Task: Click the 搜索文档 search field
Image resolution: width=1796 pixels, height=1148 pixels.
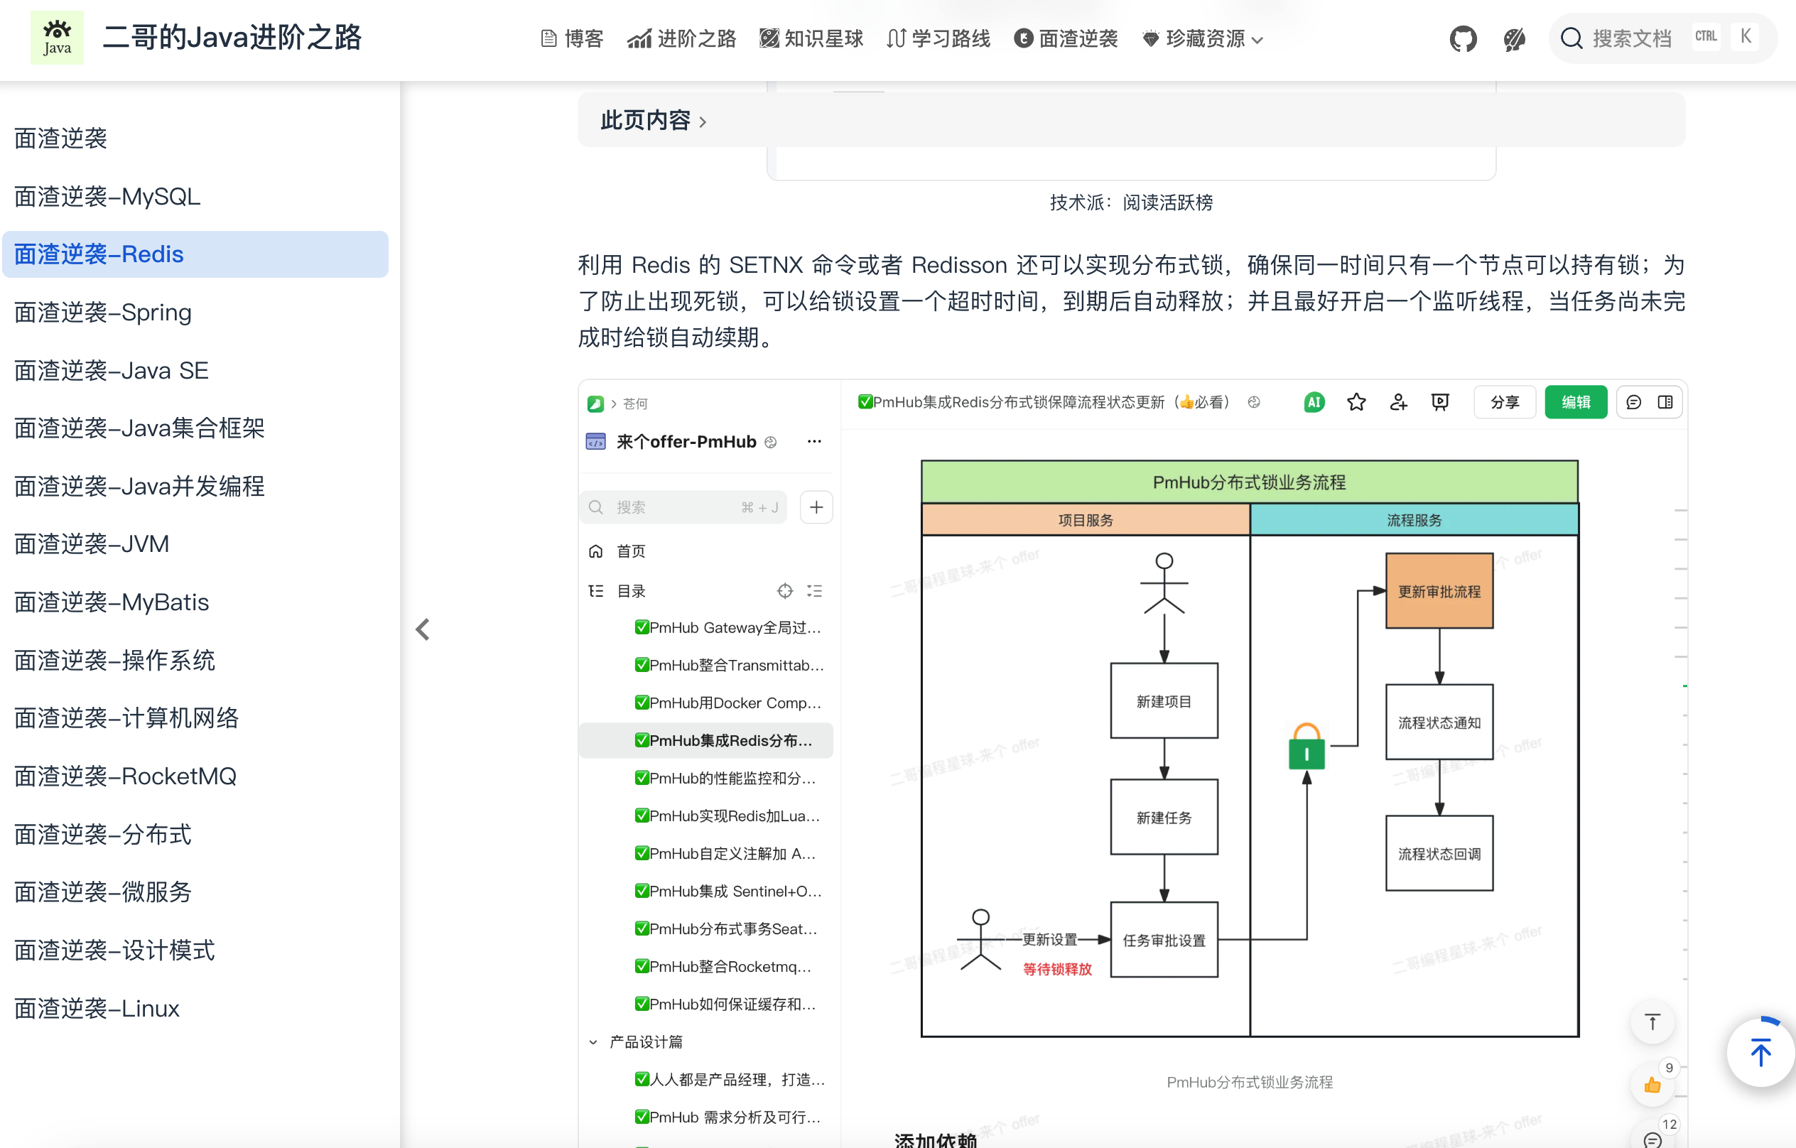Action: coord(1631,38)
